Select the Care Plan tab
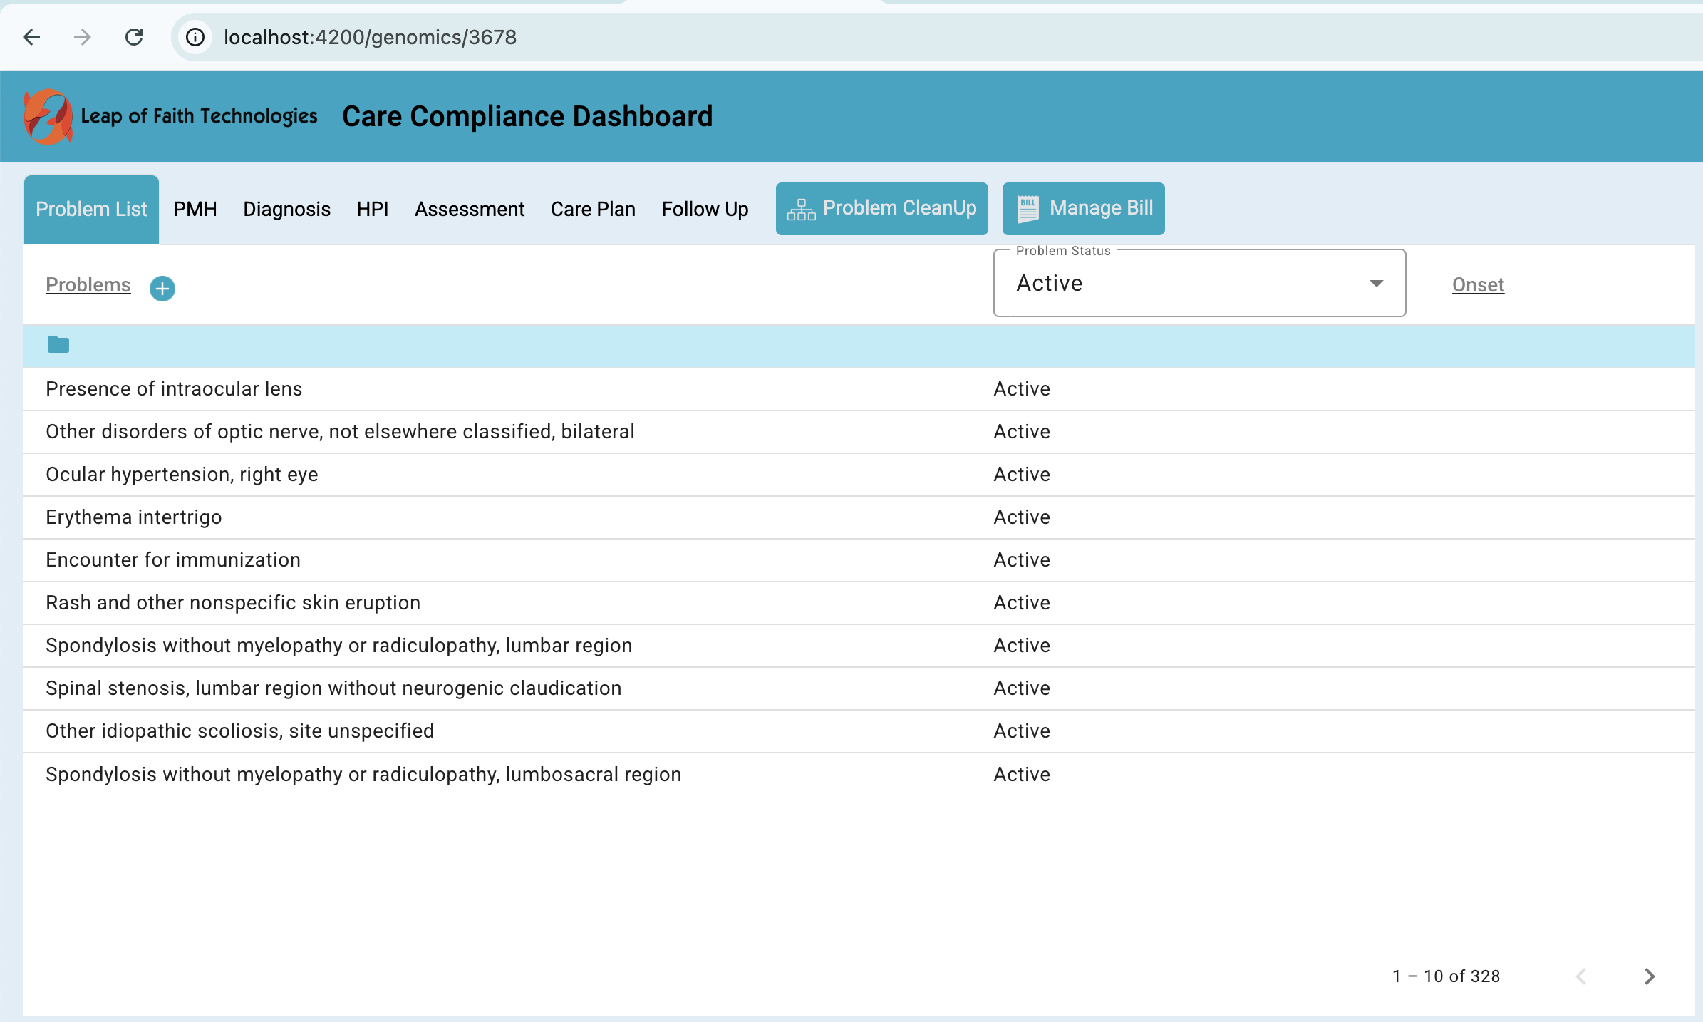 (593, 209)
